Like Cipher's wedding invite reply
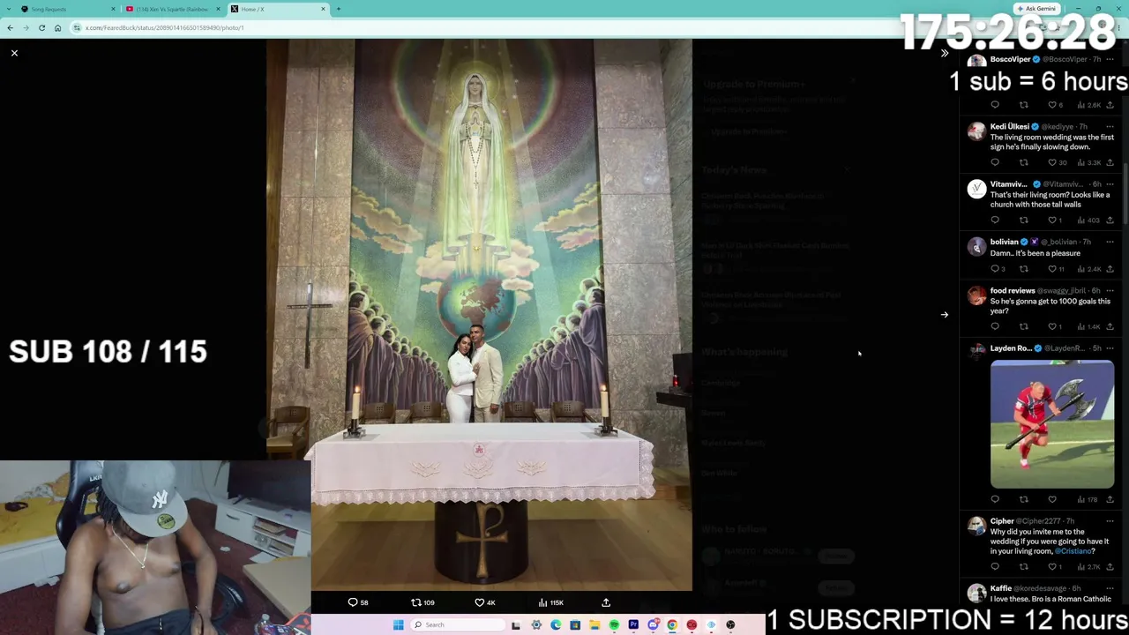This screenshot has width=1129, height=635. click(x=1054, y=566)
